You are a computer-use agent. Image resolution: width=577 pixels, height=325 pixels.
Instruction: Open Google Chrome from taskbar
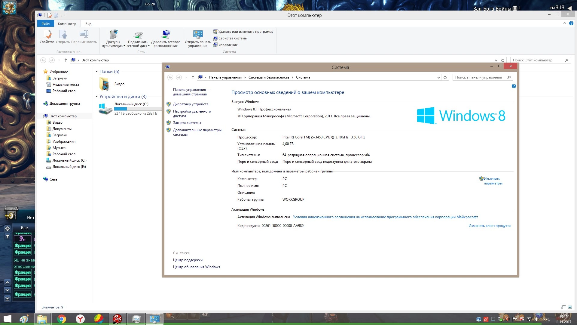(x=62, y=319)
